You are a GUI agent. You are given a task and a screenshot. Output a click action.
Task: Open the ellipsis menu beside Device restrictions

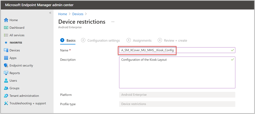click(x=113, y=22)
